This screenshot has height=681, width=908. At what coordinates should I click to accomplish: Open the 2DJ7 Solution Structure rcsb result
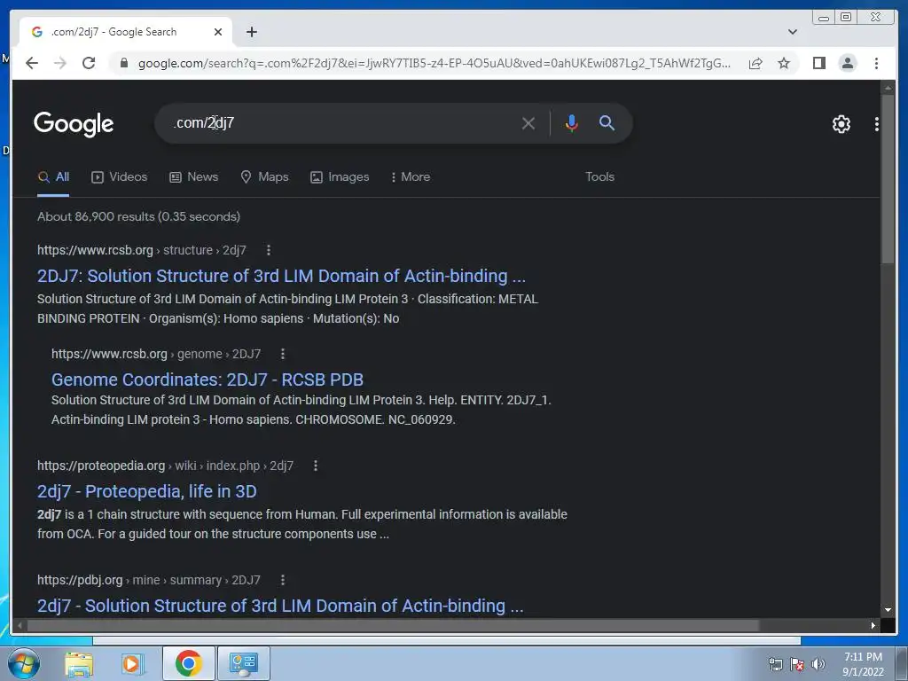[281, 277]
